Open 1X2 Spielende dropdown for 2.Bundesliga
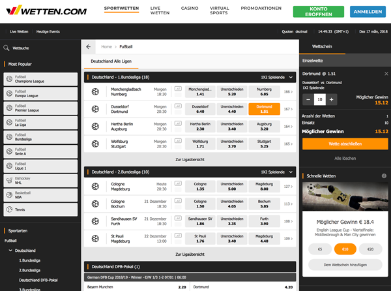The height and width of the screenshot is (291, 391). point(277,172)
